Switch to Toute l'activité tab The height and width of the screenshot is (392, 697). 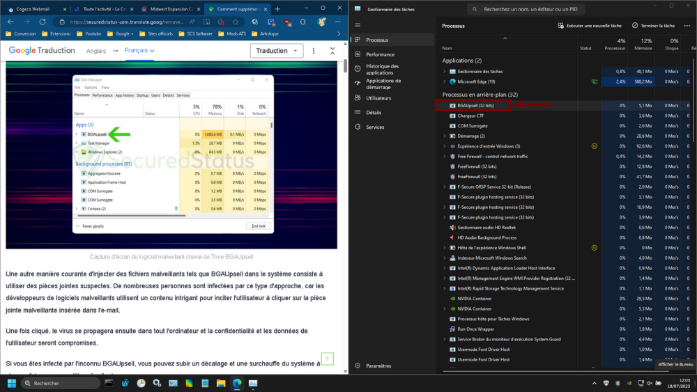(x=104, y=9)
